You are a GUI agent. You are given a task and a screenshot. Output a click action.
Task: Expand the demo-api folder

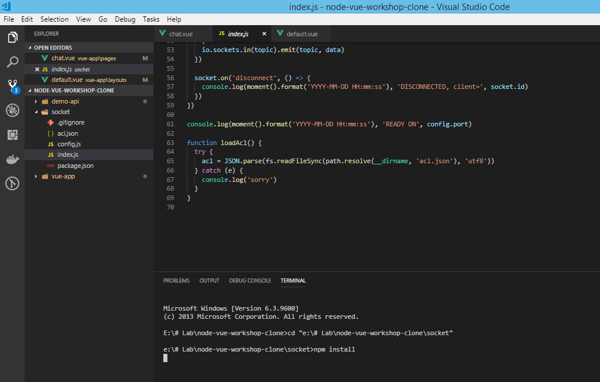coord(35,101)
